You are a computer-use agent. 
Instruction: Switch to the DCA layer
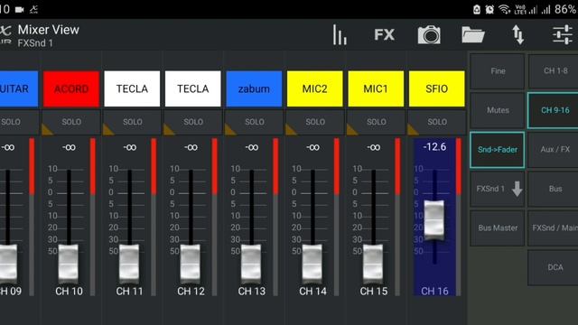(554, 267)
